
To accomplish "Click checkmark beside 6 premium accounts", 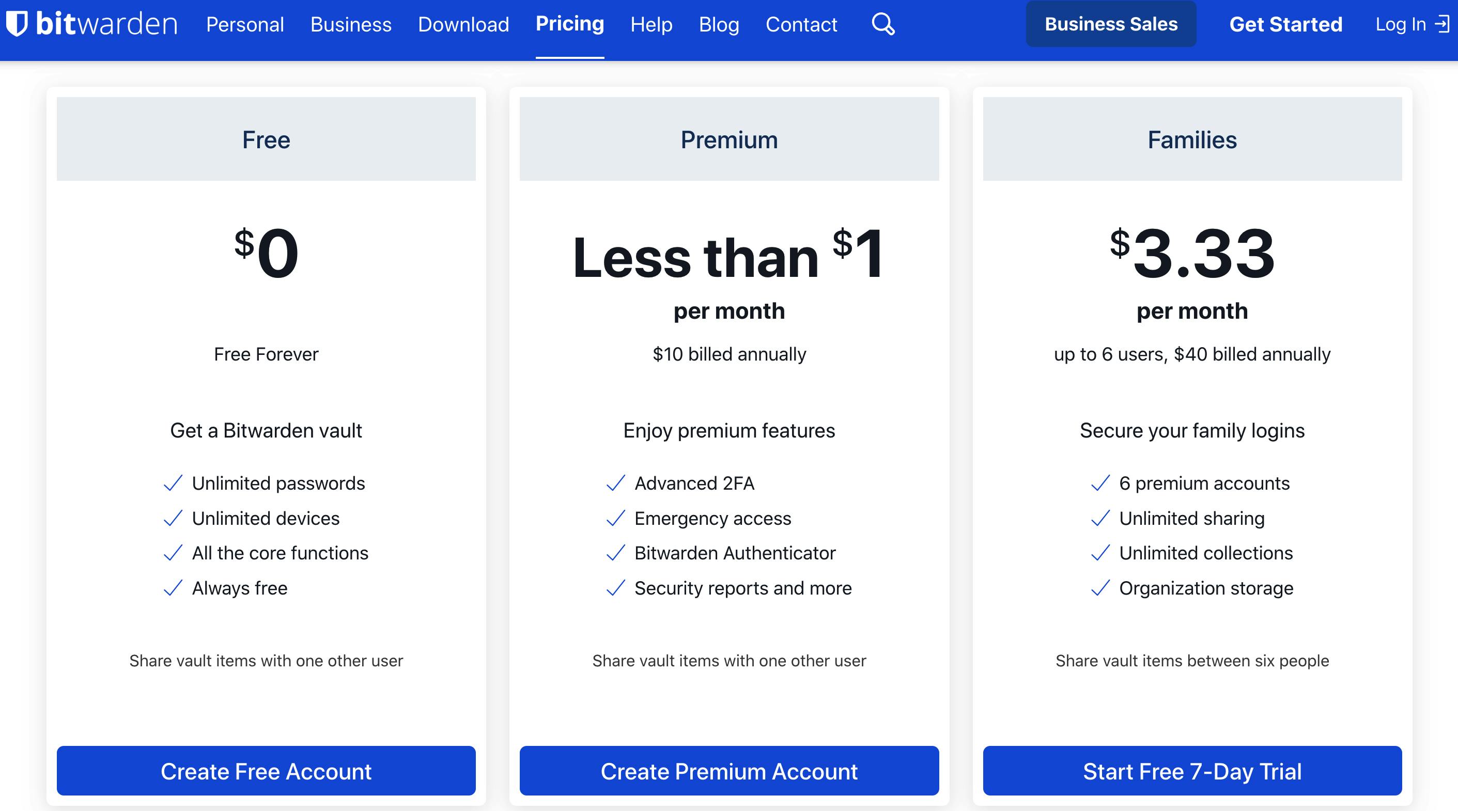I will [x=1100, y=484].
